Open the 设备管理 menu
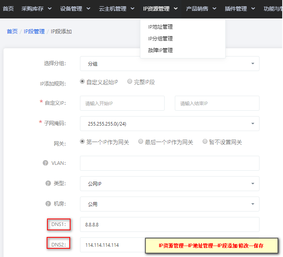This screenshot has height=257, width=283. pyautogui.click(x=75, y=9)
